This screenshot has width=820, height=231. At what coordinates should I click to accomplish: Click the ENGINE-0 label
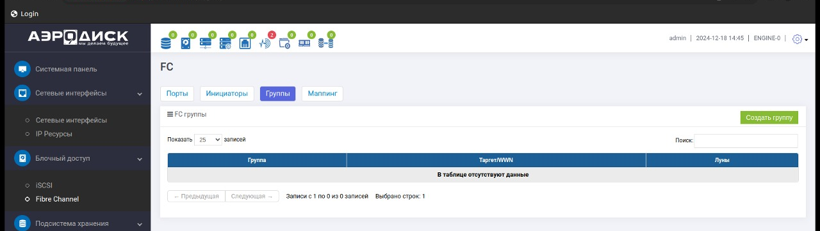pos(767,38)
